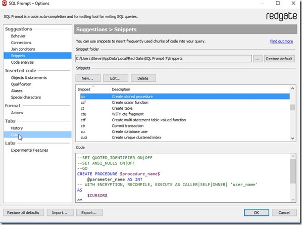The image size is (302, 225).
Task: Click the snippet list scrollbar thumb
Action: 292,107
